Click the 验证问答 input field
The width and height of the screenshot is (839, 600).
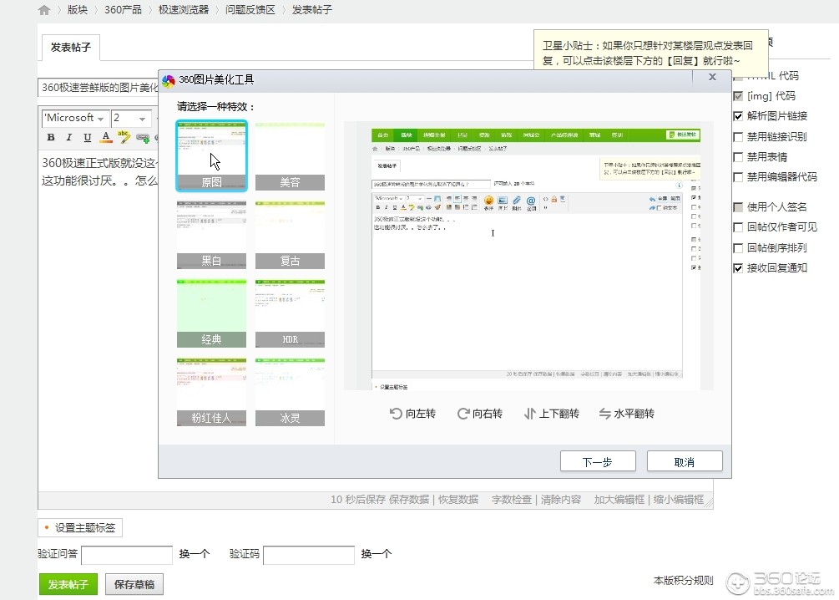coord(127,555)
